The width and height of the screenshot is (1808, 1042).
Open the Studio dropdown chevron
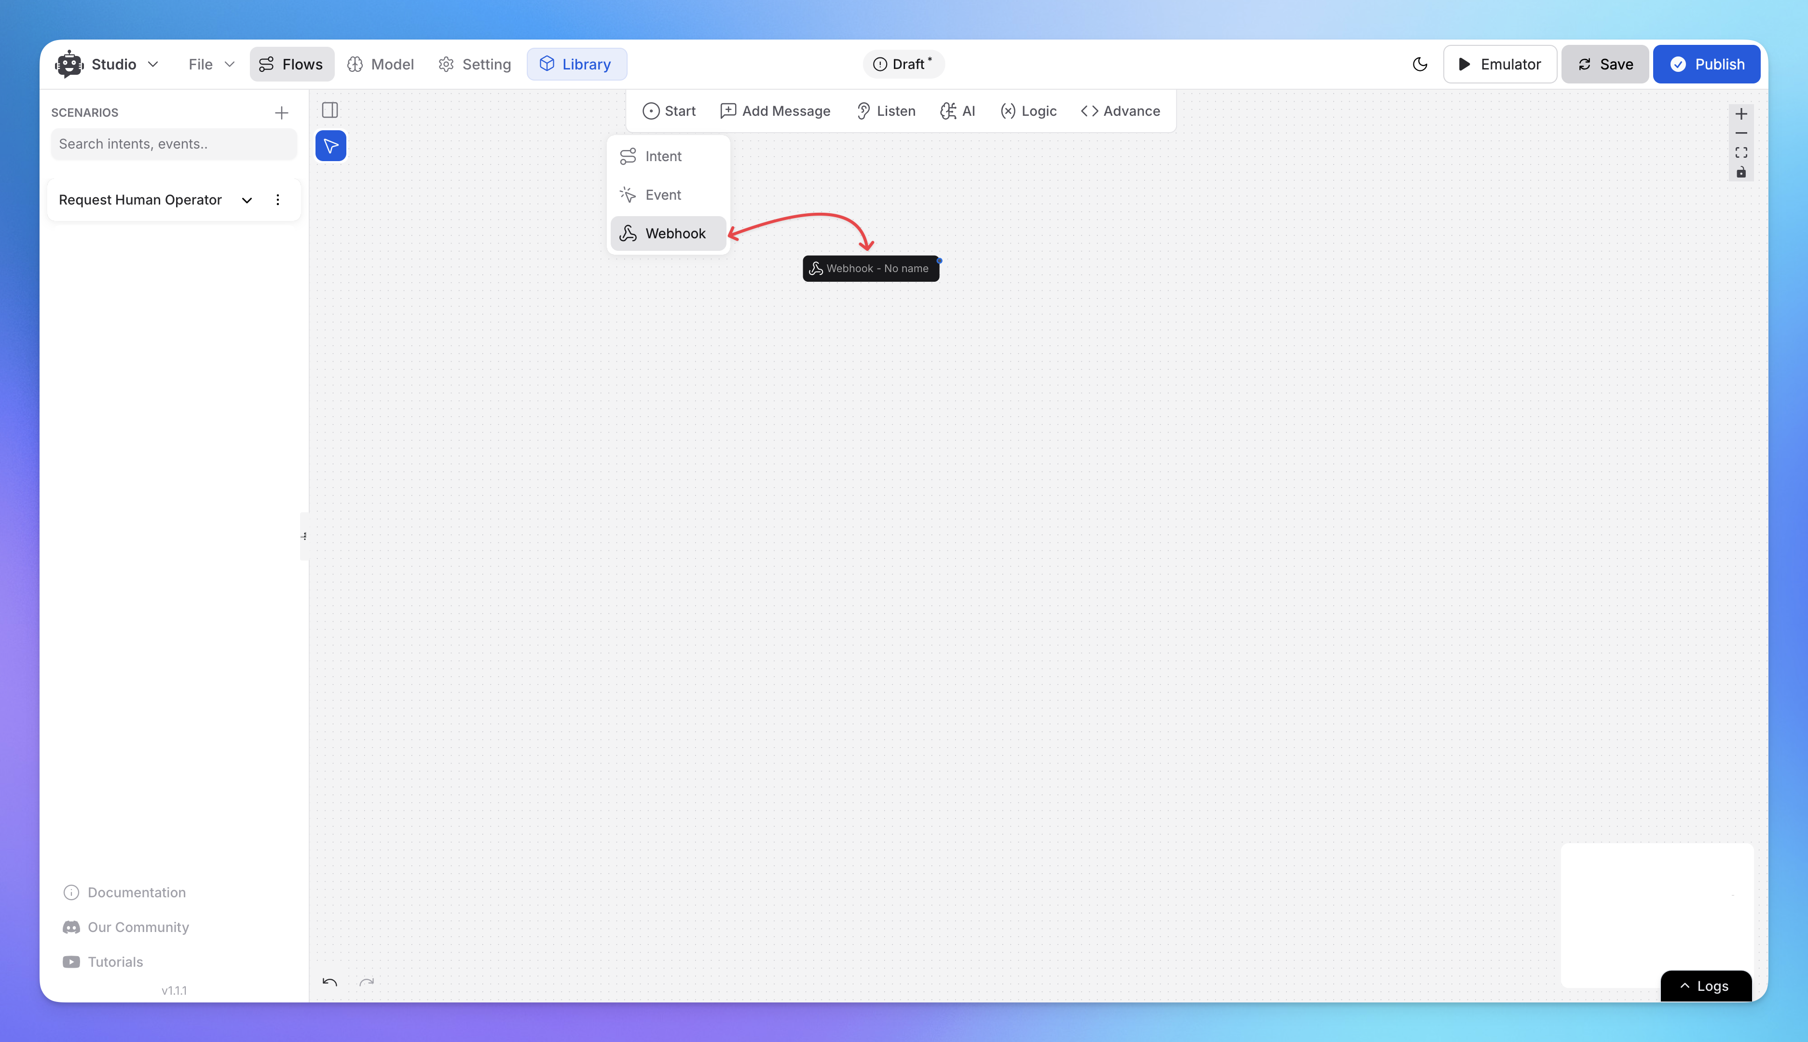153,65
